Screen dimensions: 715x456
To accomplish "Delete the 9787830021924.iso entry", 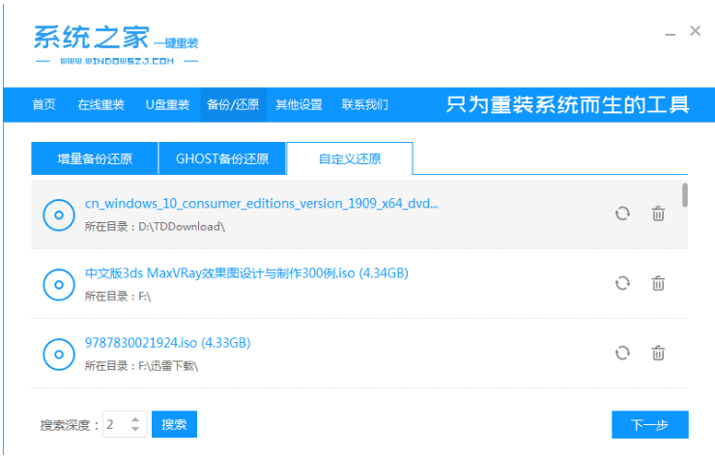I will click(658, 353).
